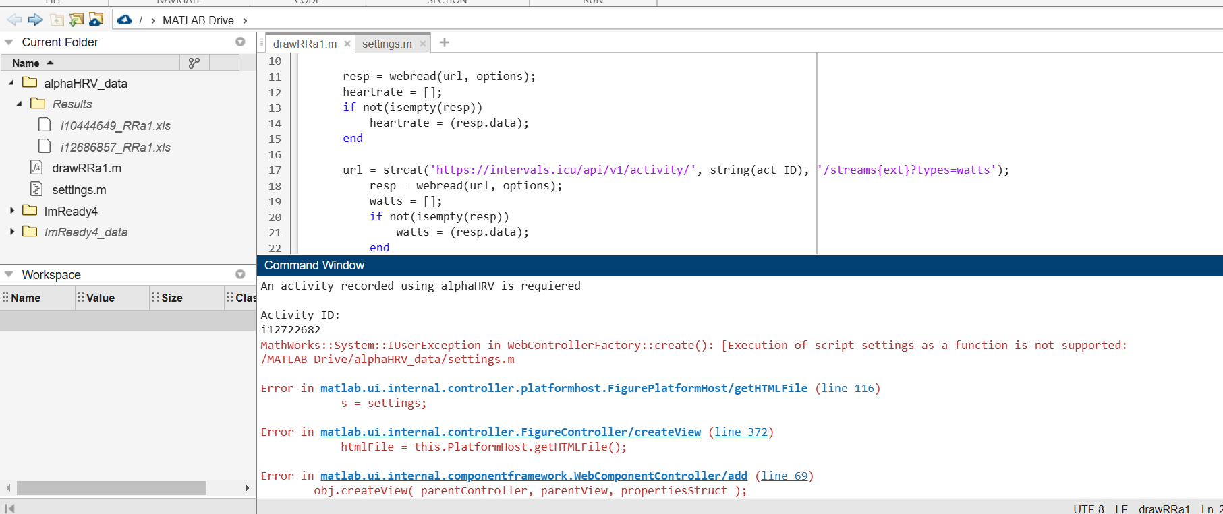
Task: Expand root path chevron before MATLAB Drive
Action: [x=153, y=20]
